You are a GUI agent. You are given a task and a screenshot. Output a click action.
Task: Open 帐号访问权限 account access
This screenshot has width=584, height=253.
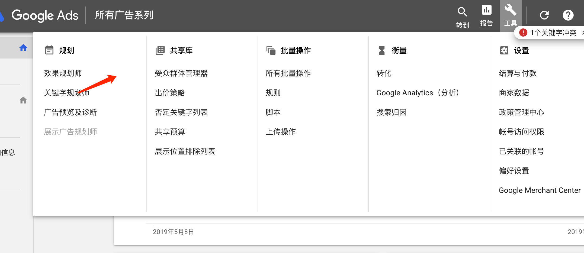tap(522, 132)
